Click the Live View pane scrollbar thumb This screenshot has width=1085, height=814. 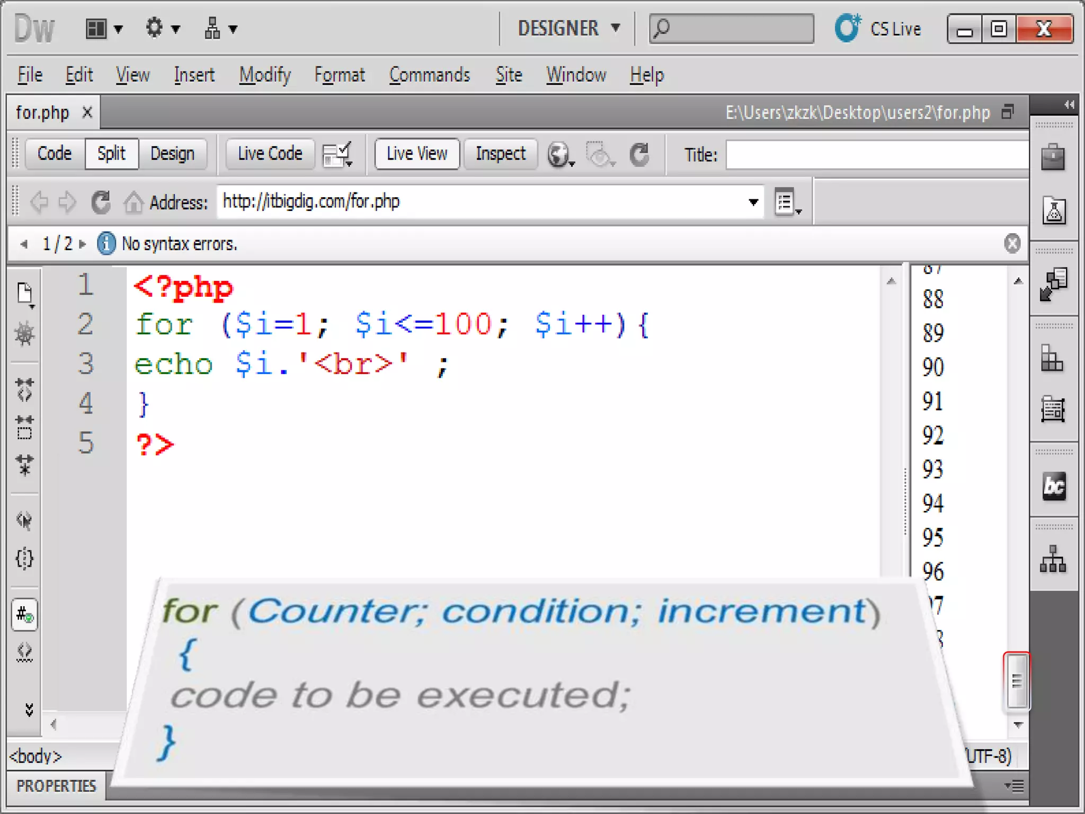click(x=1016, y=680)
